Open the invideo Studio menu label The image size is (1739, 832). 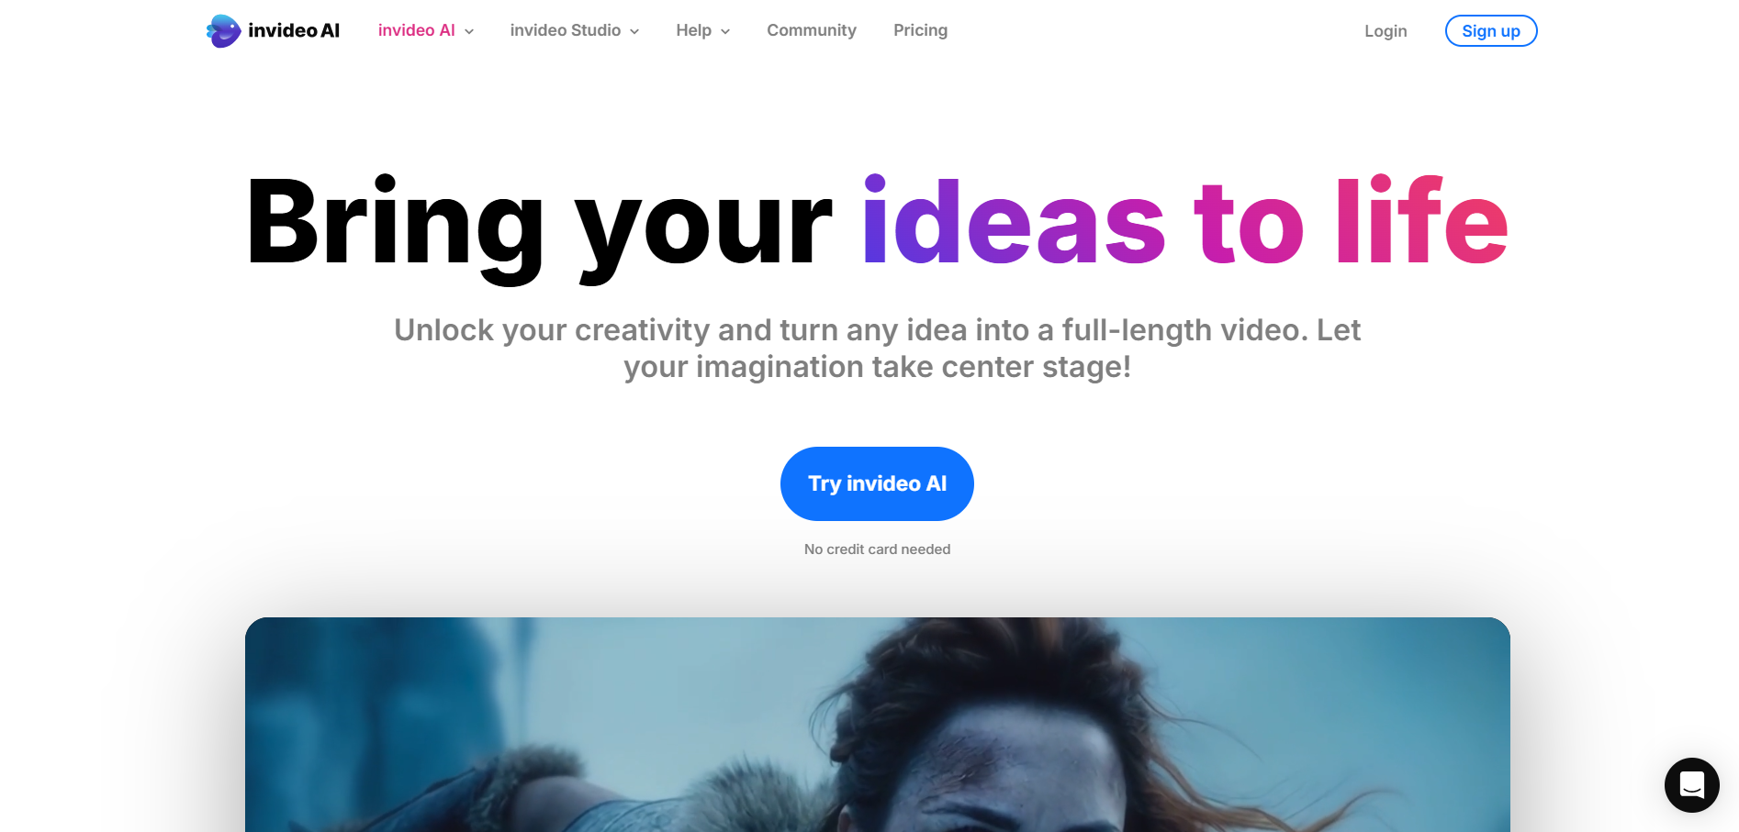click(566, 30)
